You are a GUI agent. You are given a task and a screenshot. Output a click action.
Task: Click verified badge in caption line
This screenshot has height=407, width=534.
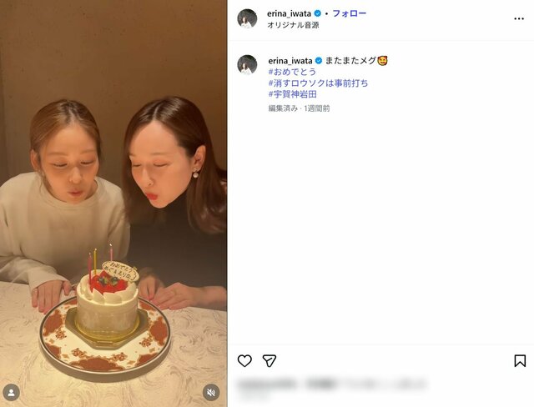tap(319, 61)
